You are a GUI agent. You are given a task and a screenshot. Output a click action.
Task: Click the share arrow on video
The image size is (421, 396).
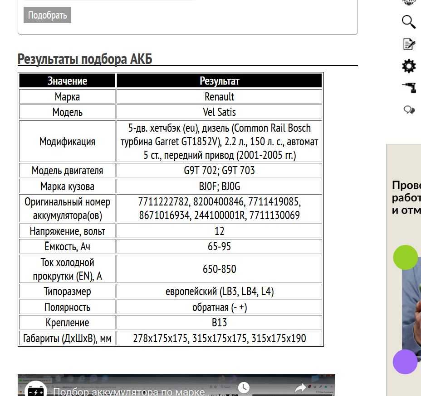(300, 388)
